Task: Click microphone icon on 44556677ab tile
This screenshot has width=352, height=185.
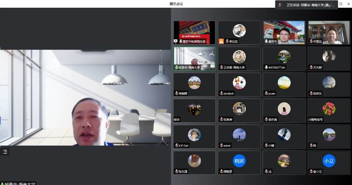Action: (x=266, y=67)
